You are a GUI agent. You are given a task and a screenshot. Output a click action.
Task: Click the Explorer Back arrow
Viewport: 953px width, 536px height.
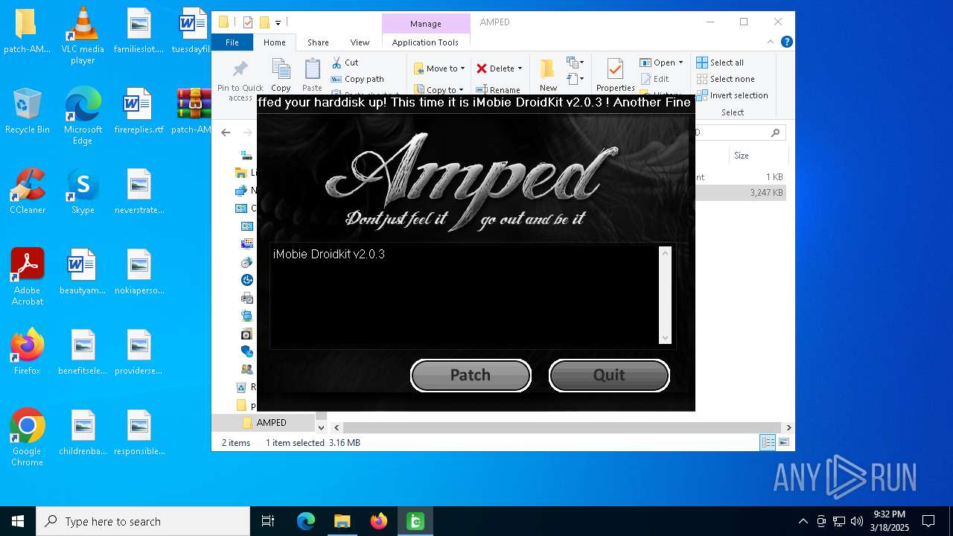(x=226, y=133)
